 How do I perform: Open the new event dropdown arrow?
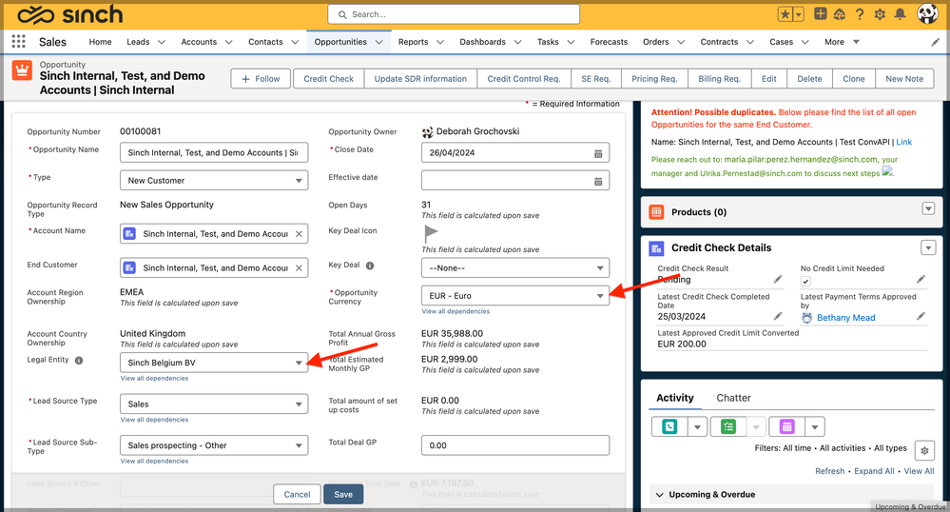point(815,427)
